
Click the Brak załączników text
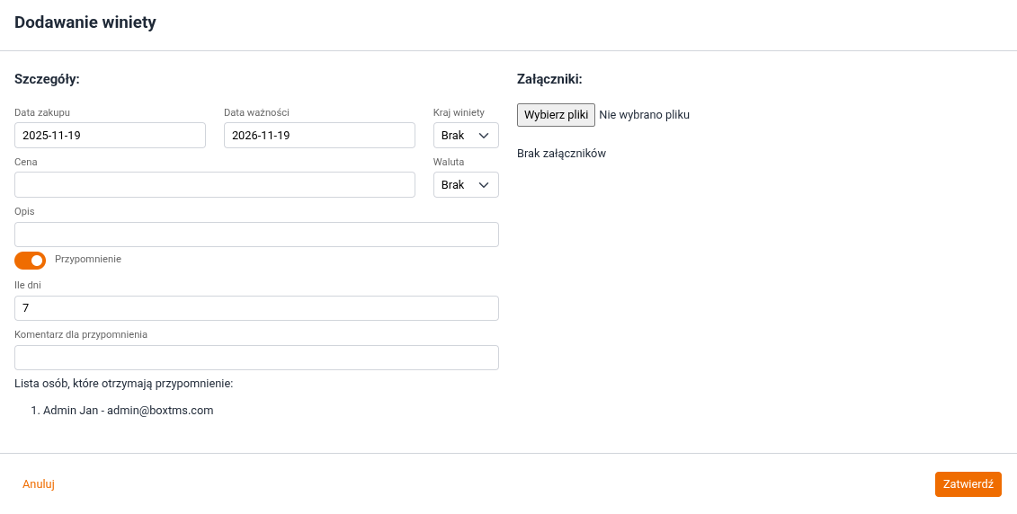561,154
